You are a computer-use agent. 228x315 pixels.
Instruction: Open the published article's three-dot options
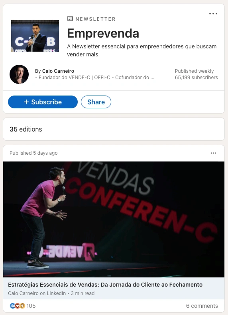(213, 153)
